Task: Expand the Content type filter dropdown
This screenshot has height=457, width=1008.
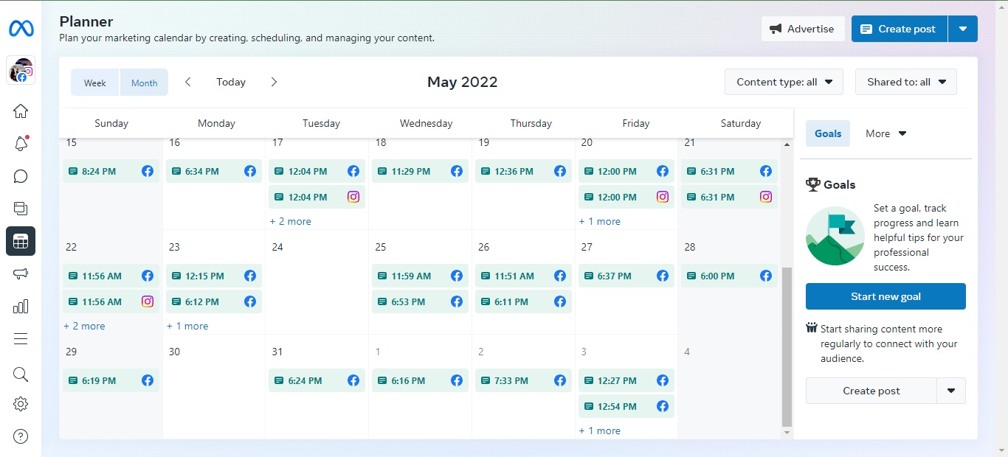Action: (784, 82)
